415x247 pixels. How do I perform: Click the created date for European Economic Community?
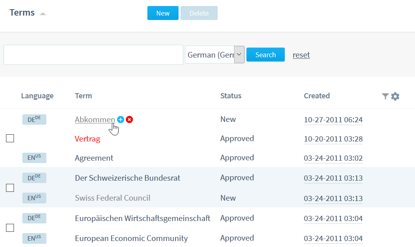pos(333,239)
